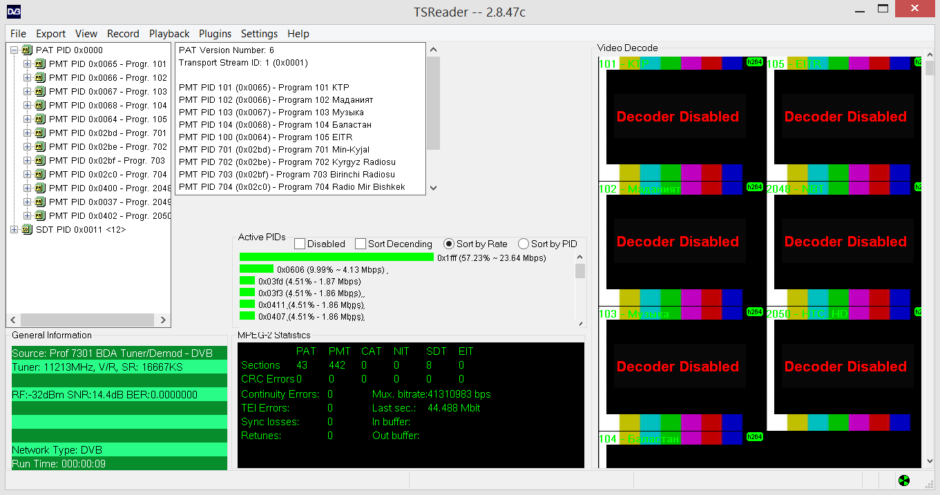Collapse the PAT PID 0x0000 tree node
Viewport: 940px width, 495px height.
(x=15, y=50)
